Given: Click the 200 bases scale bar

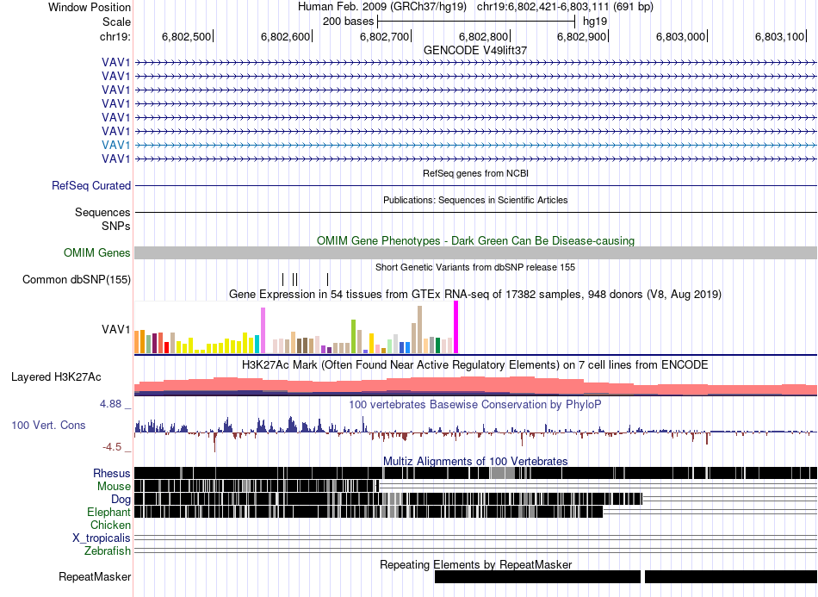Looking at the screenshot, I should click(x=476, y=22).
